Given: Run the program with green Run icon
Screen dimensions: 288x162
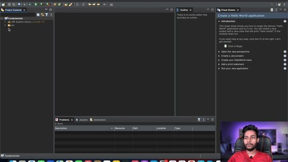Looking at the screenshot, I should tap(36, 4).
